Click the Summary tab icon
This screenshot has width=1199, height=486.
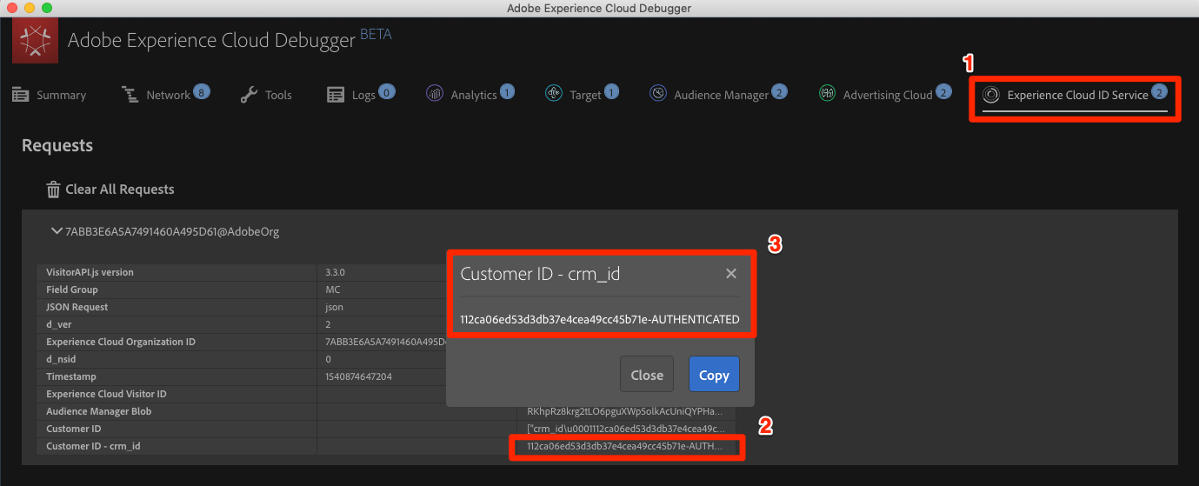(21, 95)
